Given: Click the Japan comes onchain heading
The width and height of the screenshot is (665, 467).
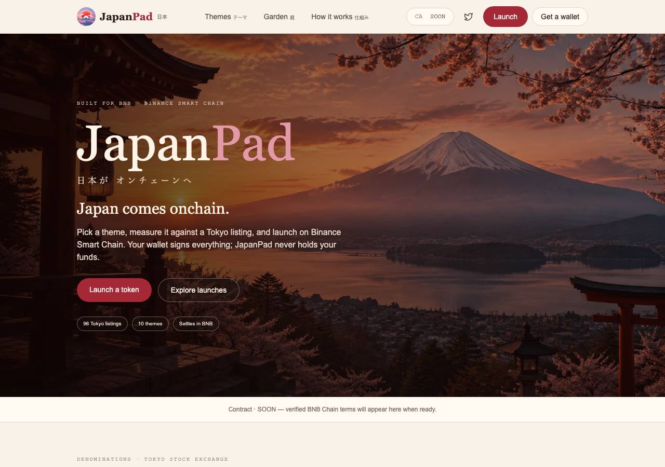Looking at the screenshot, I should (153, 209).
